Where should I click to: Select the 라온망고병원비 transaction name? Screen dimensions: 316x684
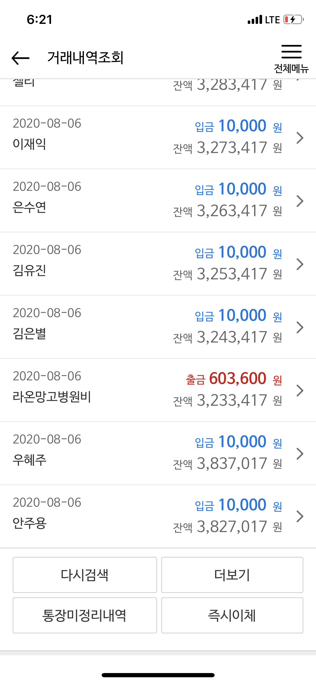pyautogui.click(x=52, y=397)
